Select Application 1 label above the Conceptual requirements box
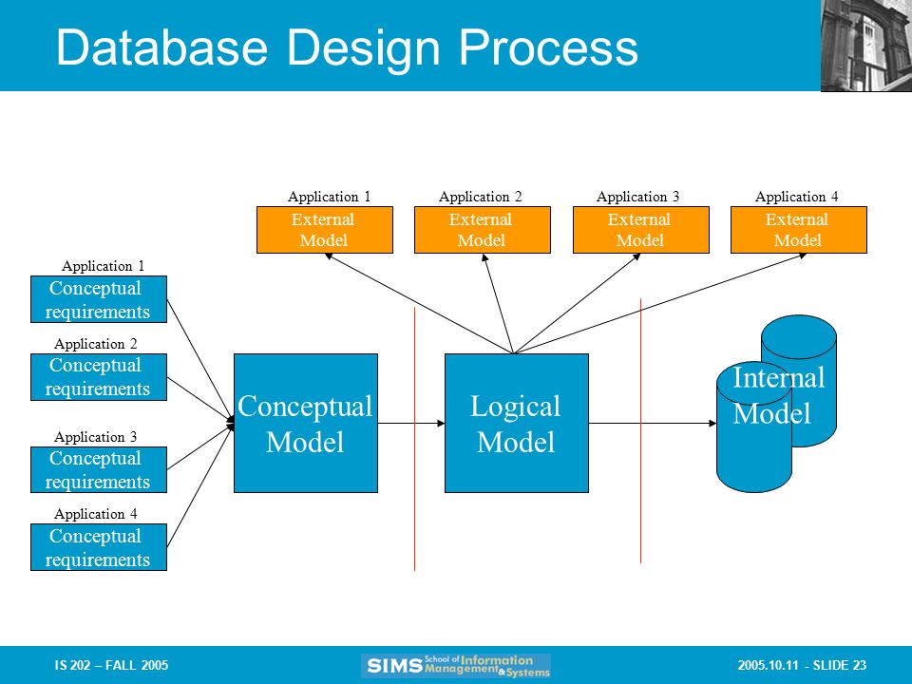Viewport: 912px width, 684px height. (103, 266)
